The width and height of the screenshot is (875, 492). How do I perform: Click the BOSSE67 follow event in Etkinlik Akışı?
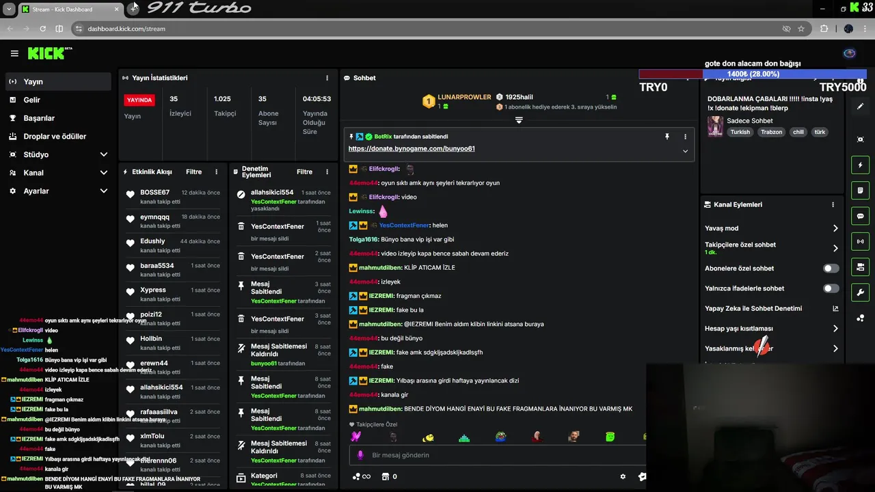(174, 196)
